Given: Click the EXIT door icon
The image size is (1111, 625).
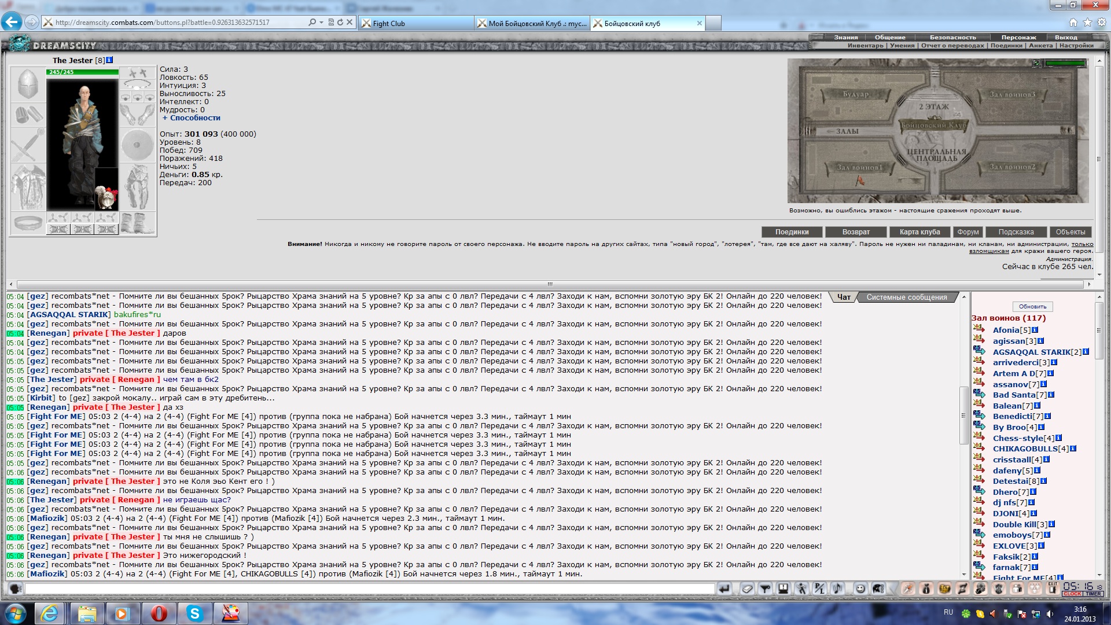Looking at the screenshot, I should (1053, 589).
